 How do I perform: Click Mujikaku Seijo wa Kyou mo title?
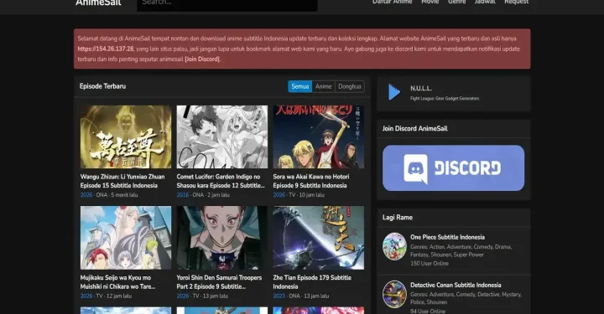tap(118, 282)
